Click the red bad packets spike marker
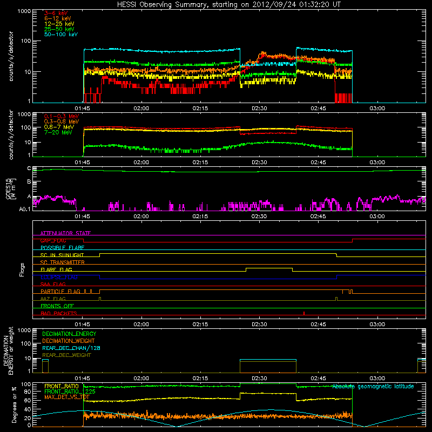 pyautogui.click(x=304, y=313)
